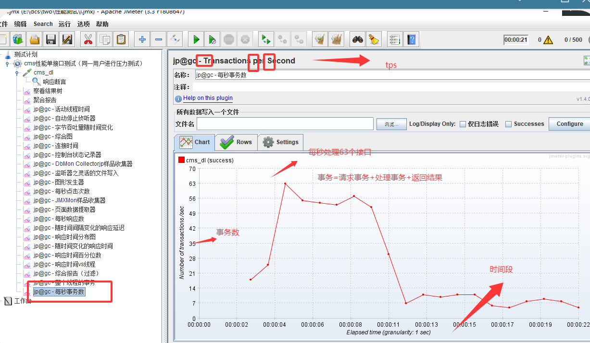Select jp@gc - 每秒事务数 listener
This screenshot has width=590, height=343.
(59, 292)
